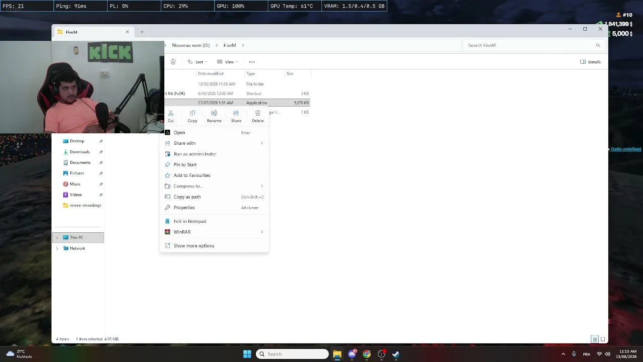Open Discord from the taskbar
The image size is (643, 362).
(x=352, y=354)
